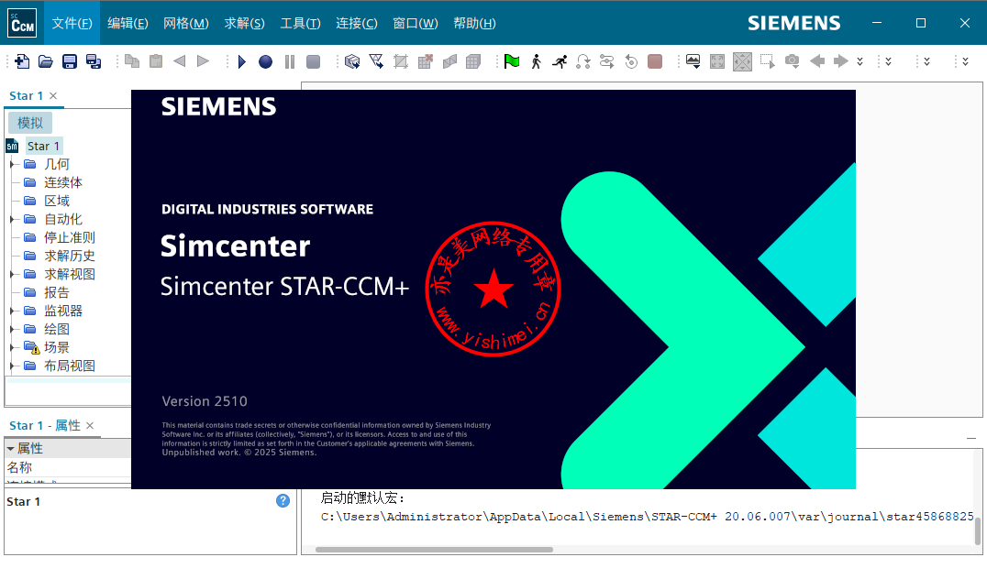Close the Star 1 simulation tab
987x579 pixels.
tap(53, 95)
